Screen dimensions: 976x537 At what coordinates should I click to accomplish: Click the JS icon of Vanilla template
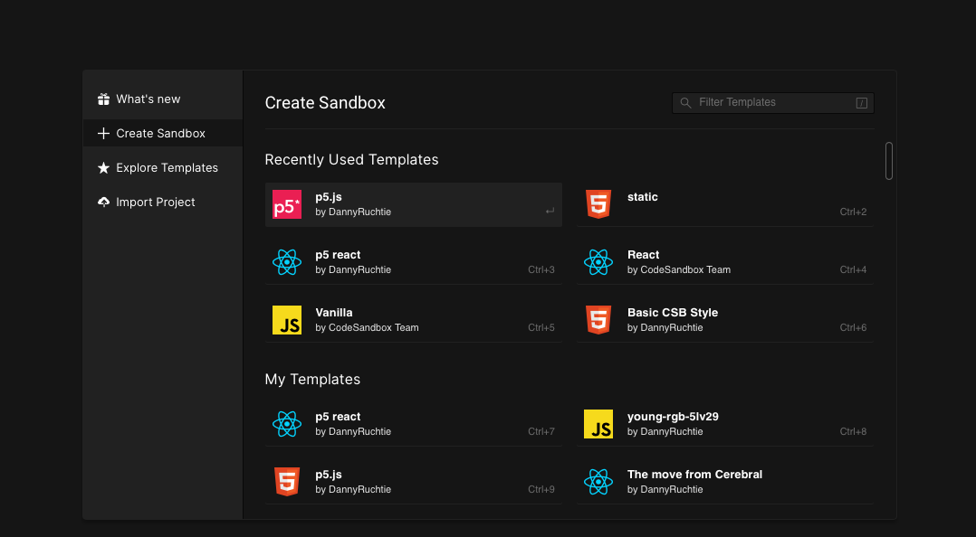tap(287, 320)
